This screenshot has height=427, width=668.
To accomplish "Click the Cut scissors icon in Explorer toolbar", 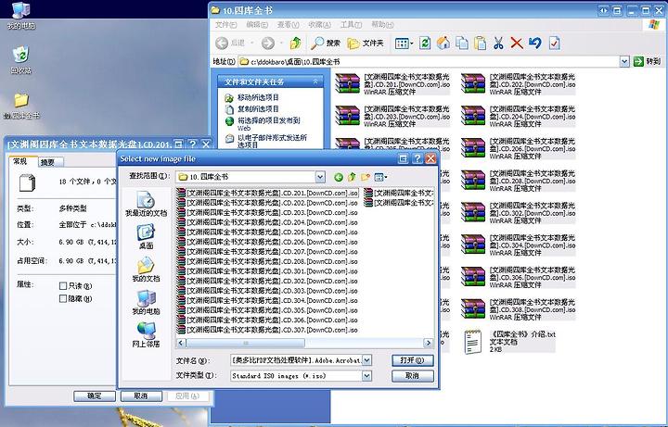I will (498, 43).
